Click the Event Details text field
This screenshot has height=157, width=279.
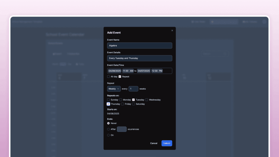coord(139,58)
